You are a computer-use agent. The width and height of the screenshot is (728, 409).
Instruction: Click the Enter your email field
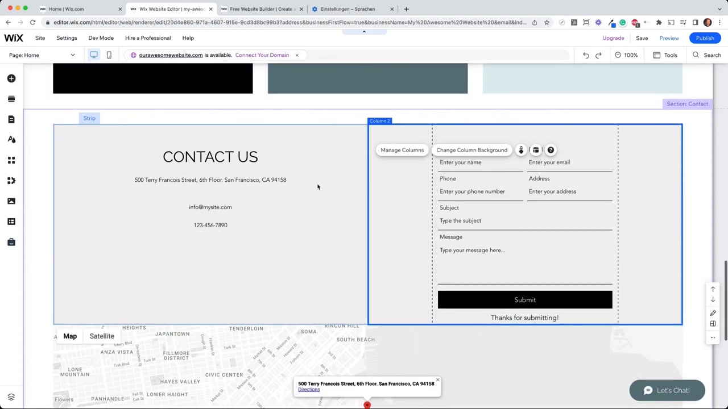[x=569, y=163]
